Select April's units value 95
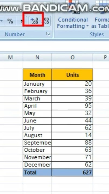This screenshot has width=109, height=194. tap(72, 106)
